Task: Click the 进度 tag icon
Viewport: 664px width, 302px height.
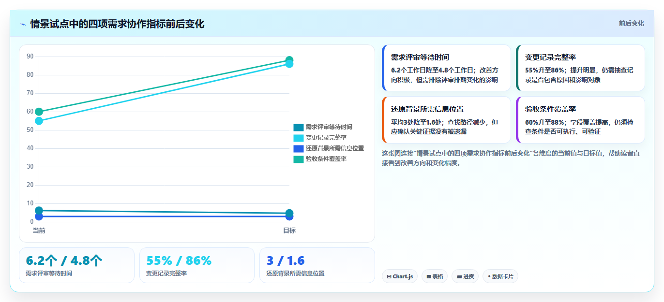Action: coord(459,277)
